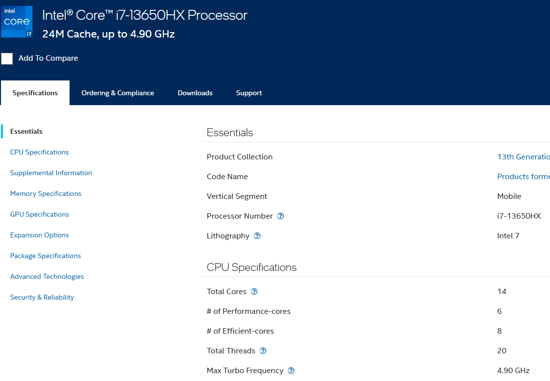Click Max Turbo Frequency help icon

291,371
